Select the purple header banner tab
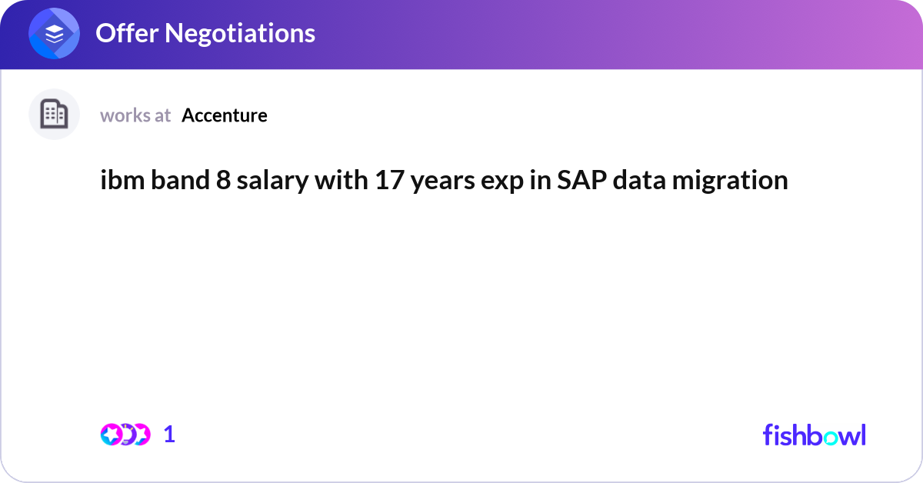The height and width of the screenshot is (483, 923). [x=461, y=33]
